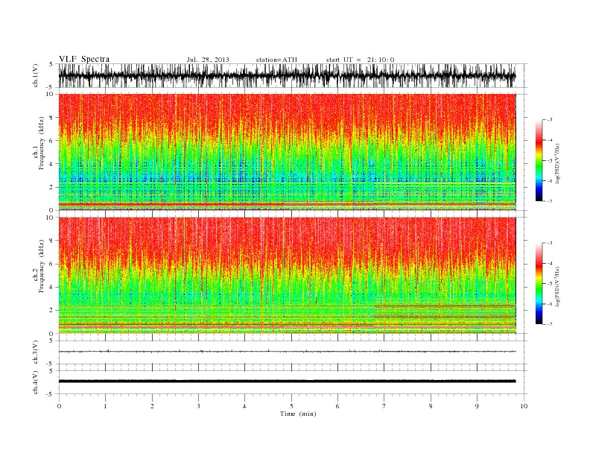Screen dimensions: 590x456
Task: Click the ch.1 spectrogram color bar
Action: pyautogui.click(x=539, y=160)
